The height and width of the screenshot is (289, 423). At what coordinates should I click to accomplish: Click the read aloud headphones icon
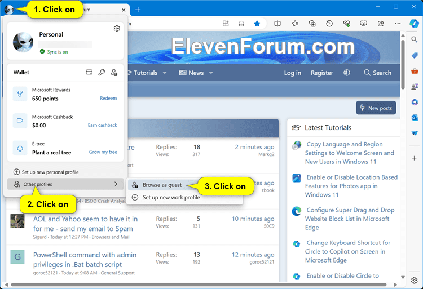click(x=241, y=24)
